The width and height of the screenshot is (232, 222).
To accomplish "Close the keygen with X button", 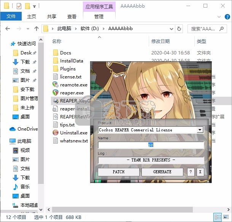I will (x=200, y=172).
